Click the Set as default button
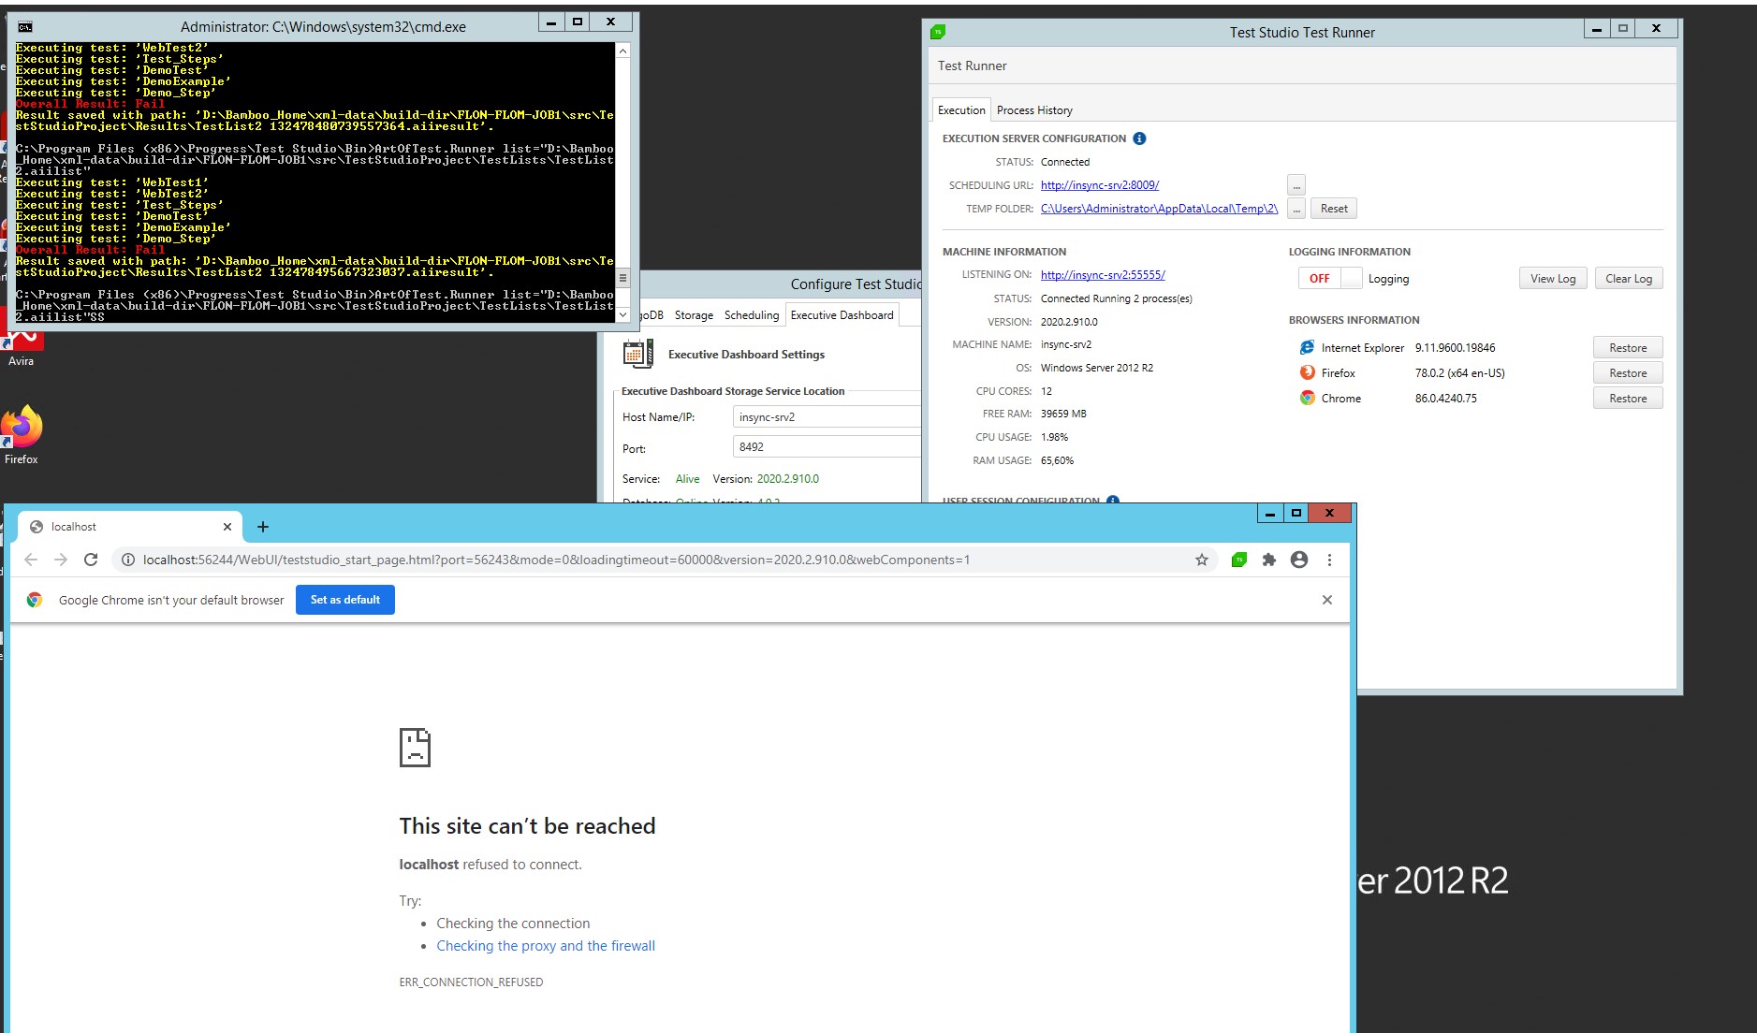This screenshot has height=1033, width=1757. [x=344, y=600]
